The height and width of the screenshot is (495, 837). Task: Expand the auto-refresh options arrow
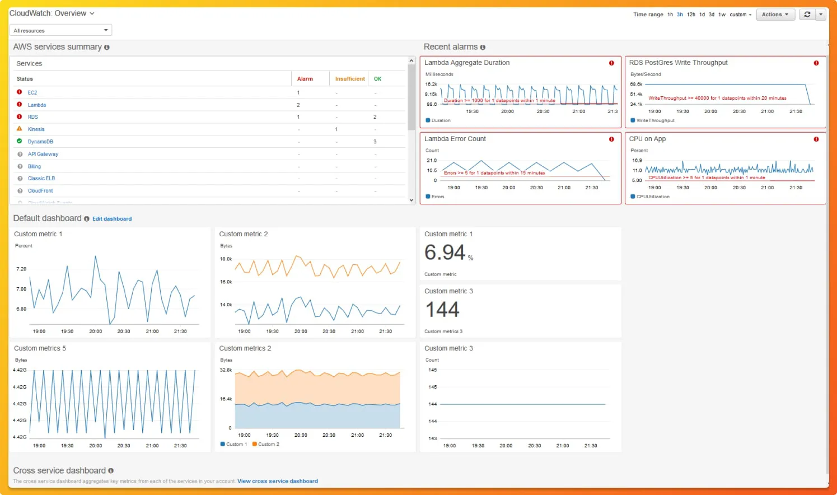pyautogui.click(x=821, y=15)
